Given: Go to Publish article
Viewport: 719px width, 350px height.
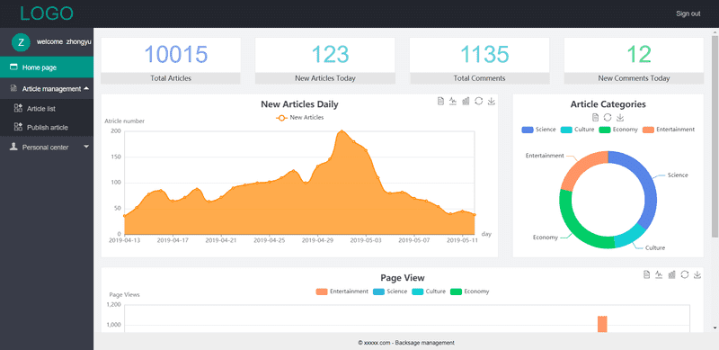Looking at the screenshot, I should coord(47,127).
